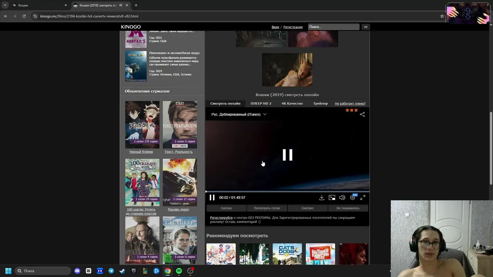This screenshot has width=493, height=277.
Task: Open Регистрация link in header
Action: (293, 27)
